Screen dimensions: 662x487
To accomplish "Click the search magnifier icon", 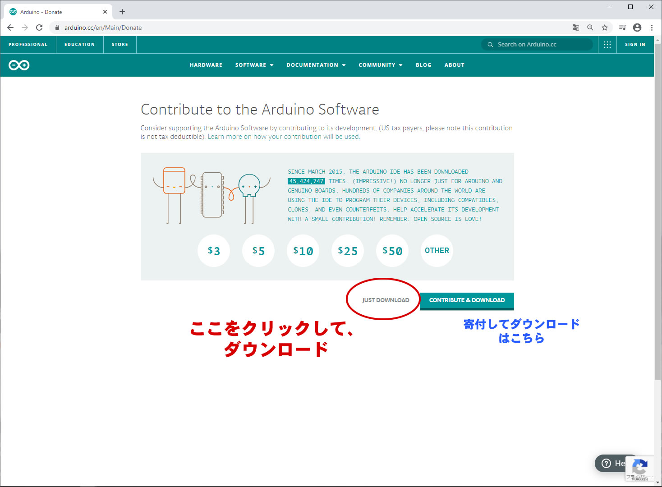I will click(x=490, y=45).
